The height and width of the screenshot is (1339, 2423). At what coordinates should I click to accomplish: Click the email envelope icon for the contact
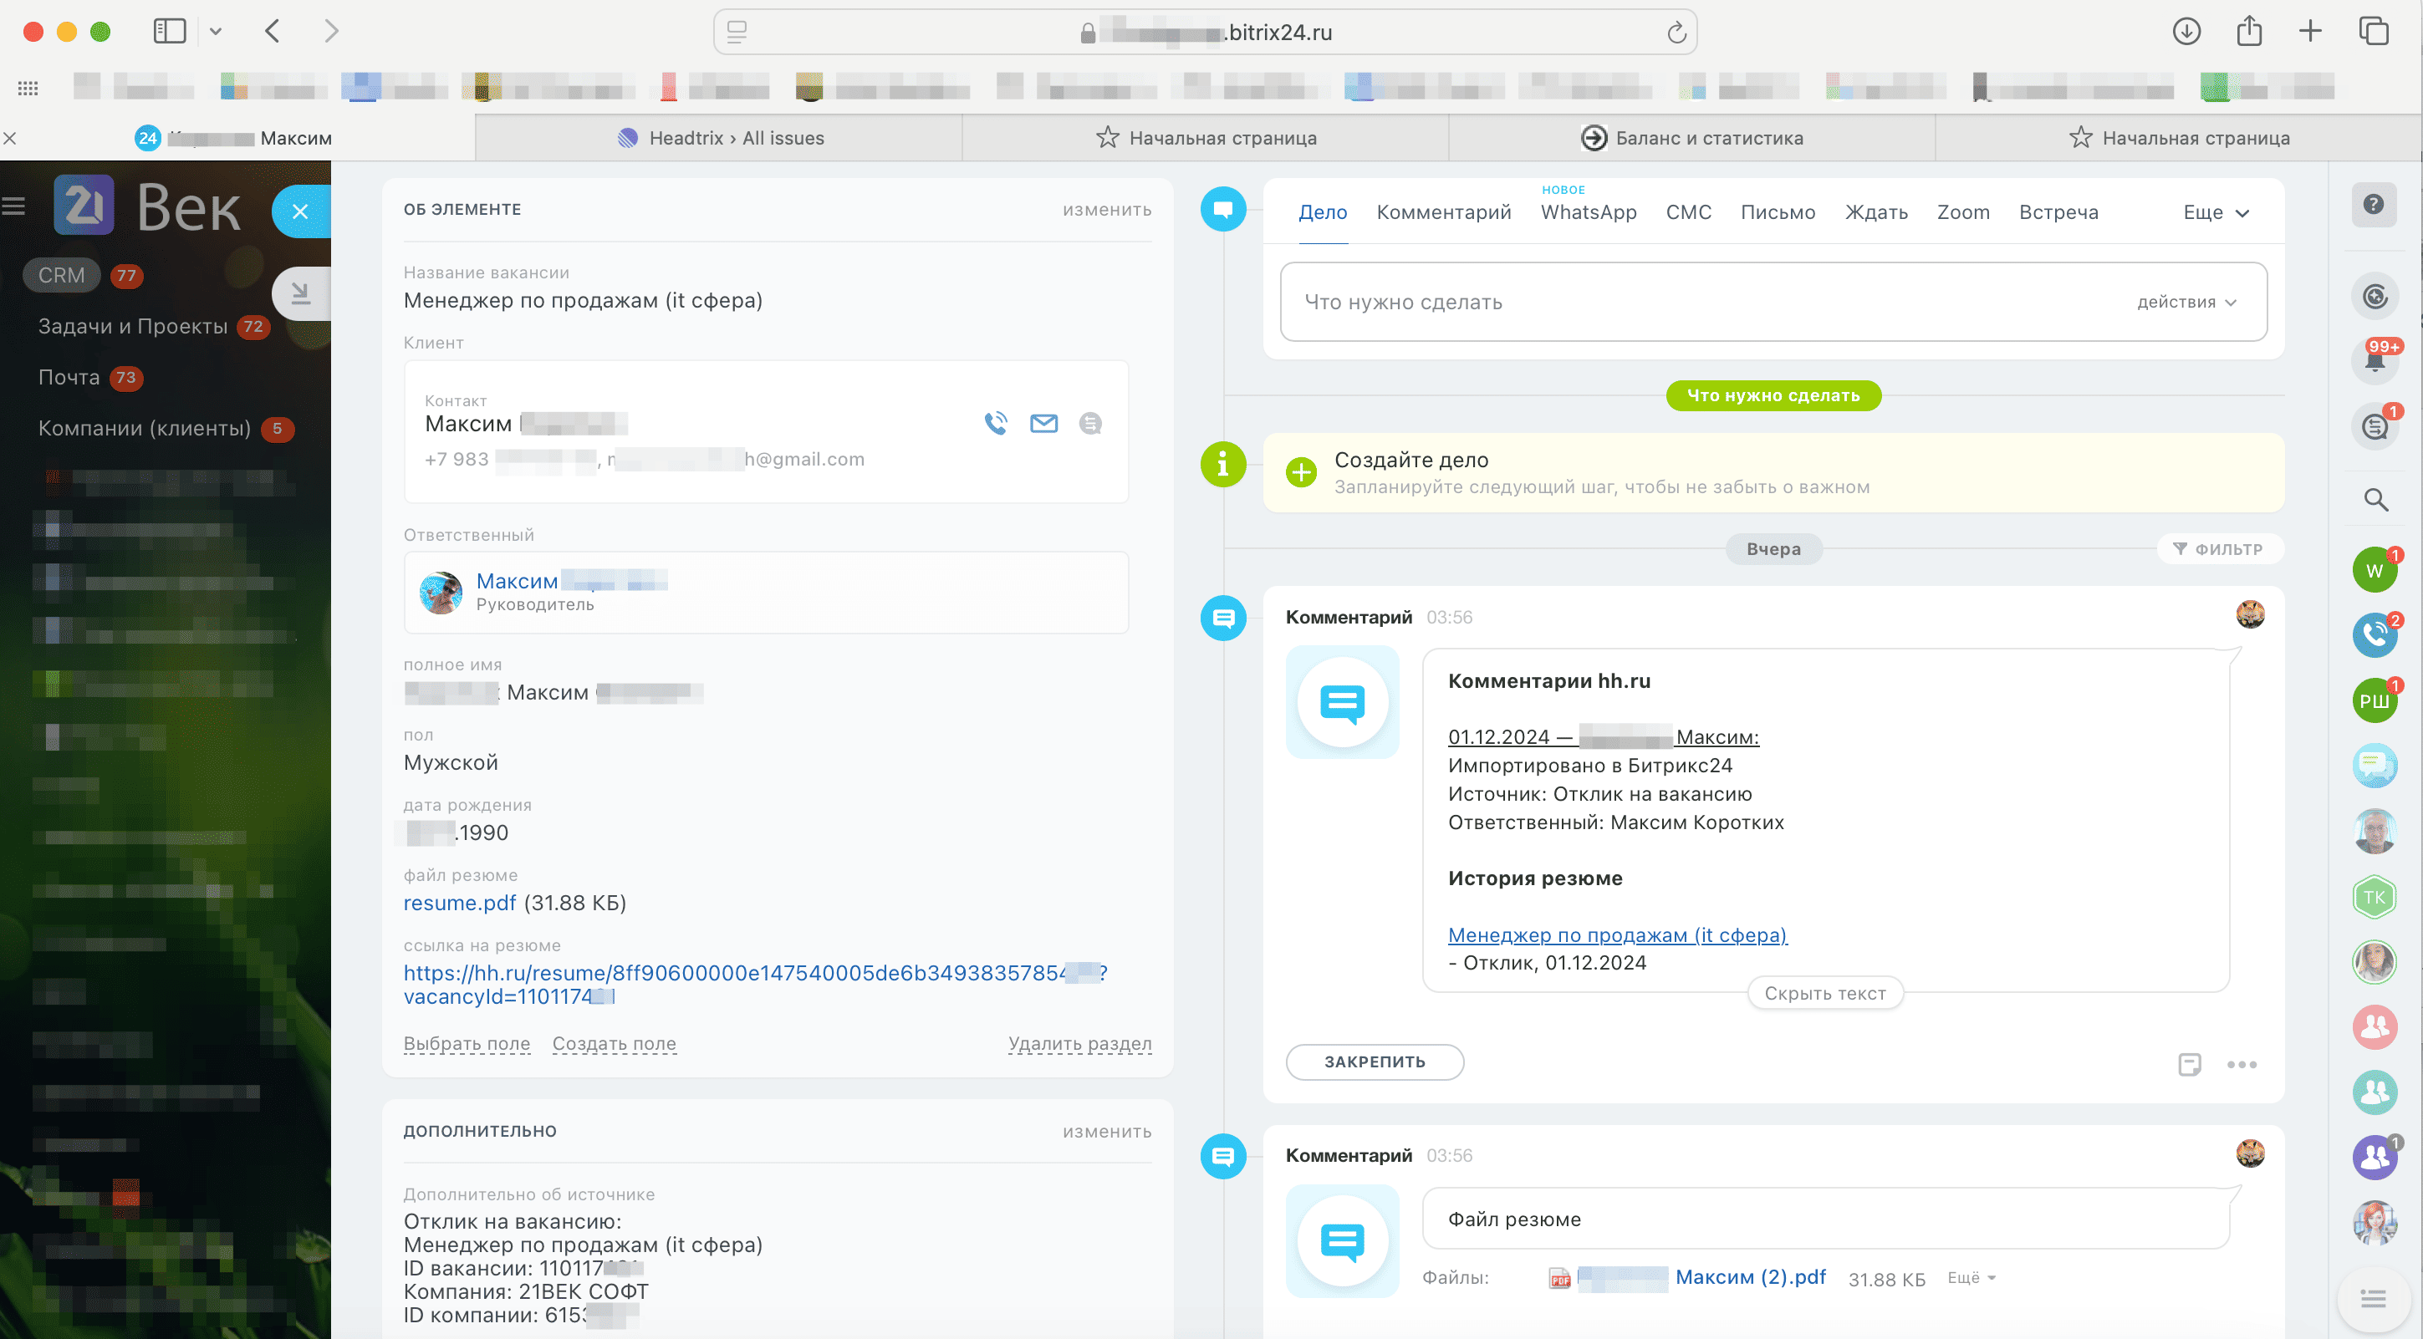point(1043,423)
